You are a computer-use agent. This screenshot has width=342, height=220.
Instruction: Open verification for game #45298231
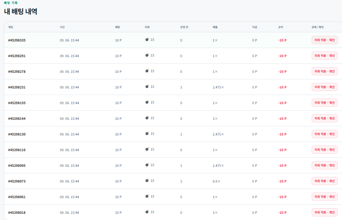tap(325, 87)
